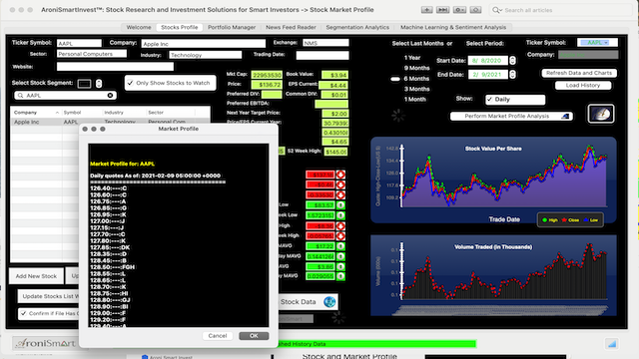Open the Segmentation Analytics tab
Viewport: 639px width, 359px height.
click(357, 27)
